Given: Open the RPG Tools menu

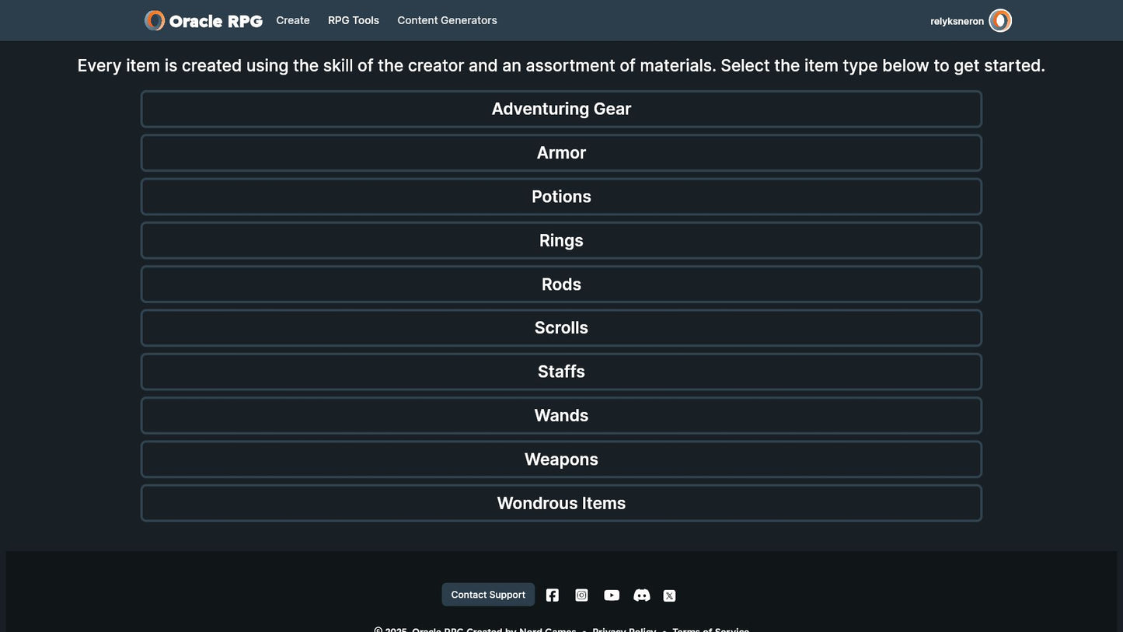Looking at the screenshot, I should tap(354, 21).
